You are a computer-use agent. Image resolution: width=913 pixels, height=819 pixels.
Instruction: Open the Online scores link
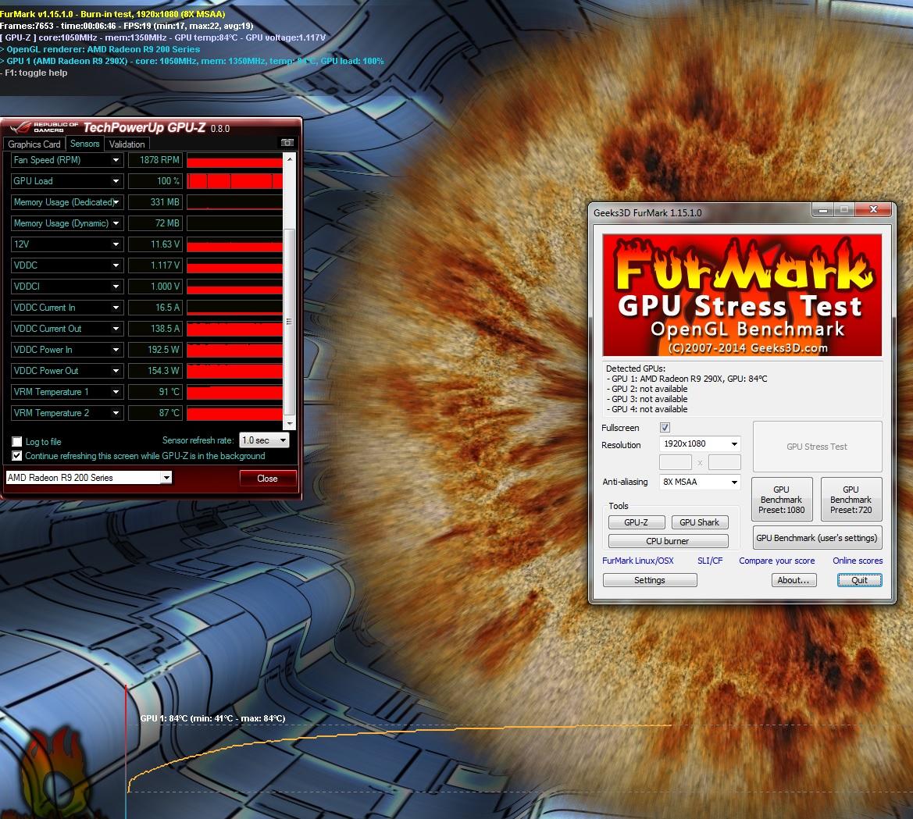(857, 561)
